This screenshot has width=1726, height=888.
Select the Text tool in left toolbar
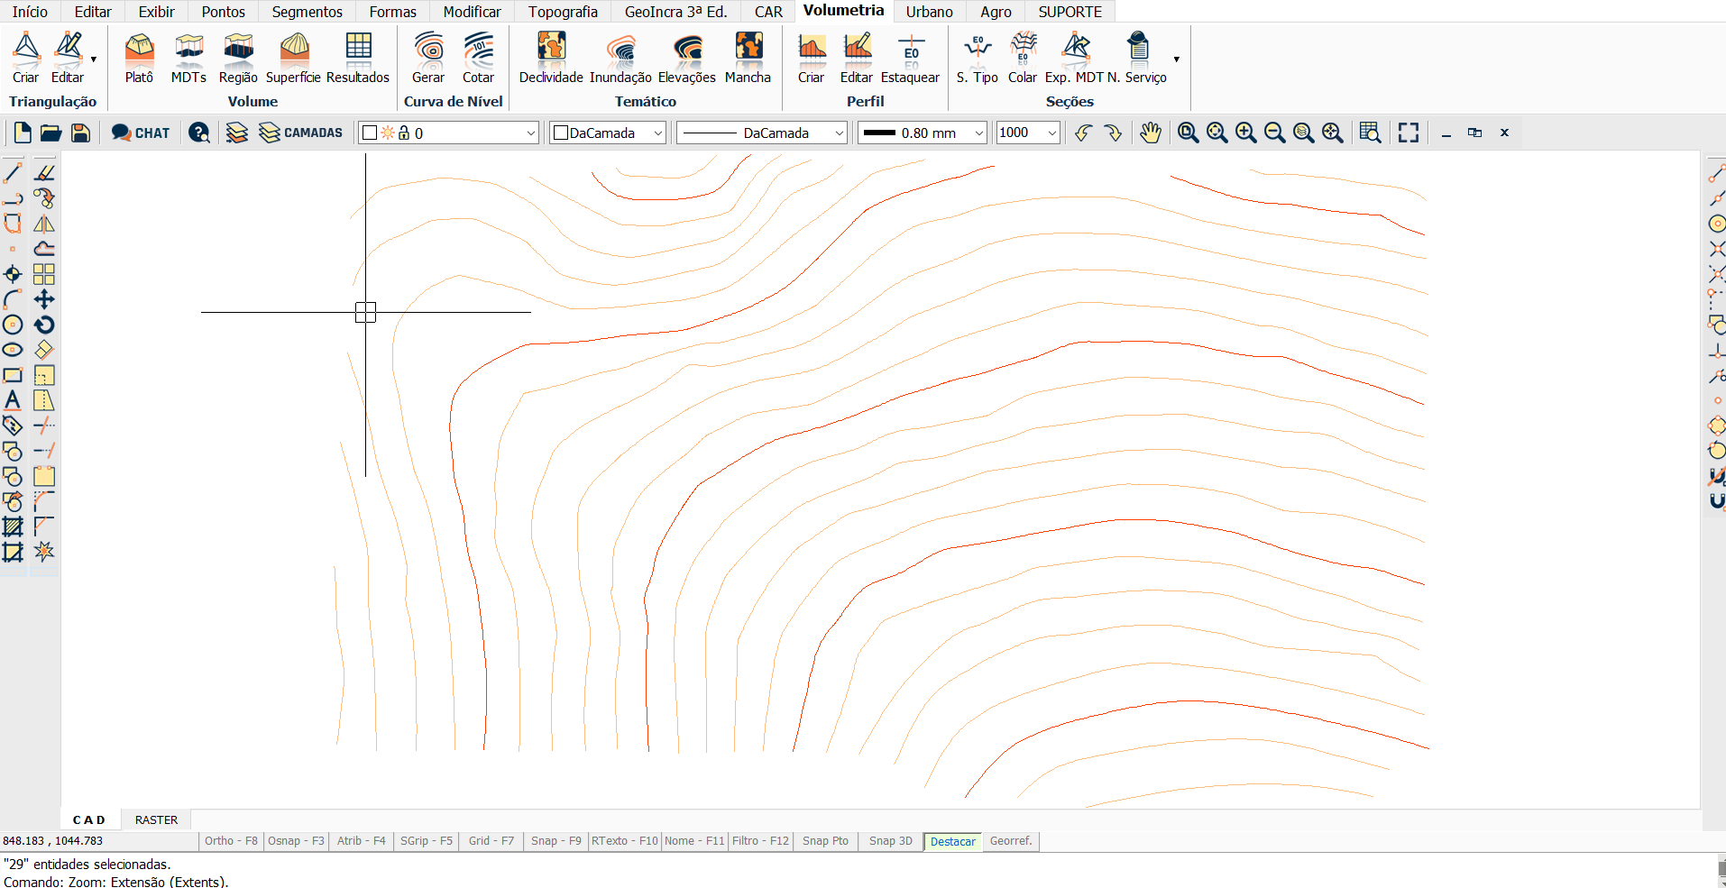[13, 400]
